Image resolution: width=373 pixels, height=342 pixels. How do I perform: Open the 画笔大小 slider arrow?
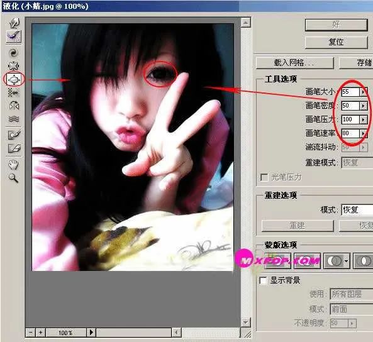click(363, 92)
